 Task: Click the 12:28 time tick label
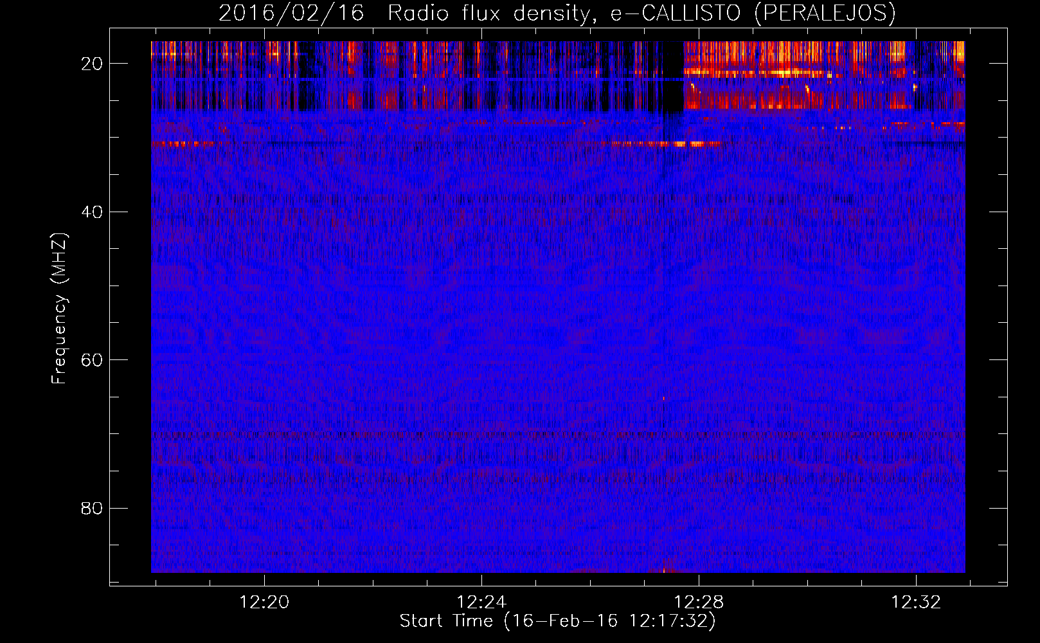click(699, 602)
